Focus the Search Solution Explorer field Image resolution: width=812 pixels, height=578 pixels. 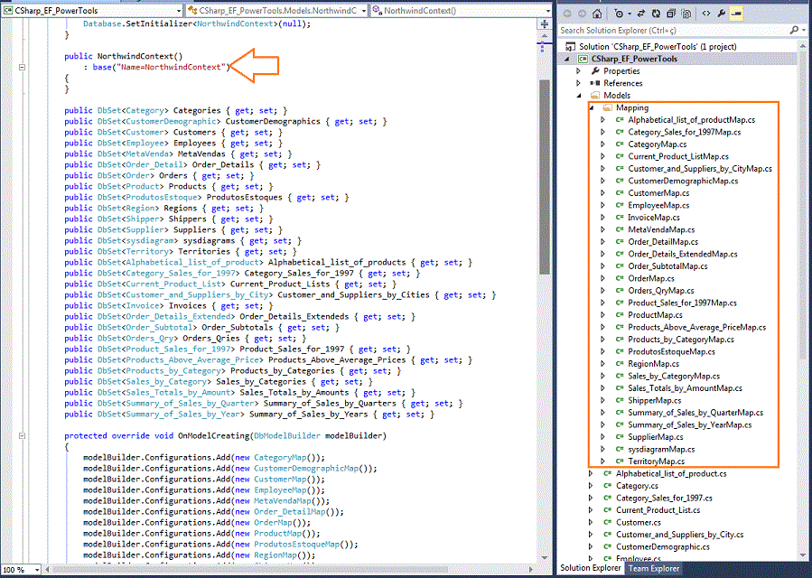673,31
